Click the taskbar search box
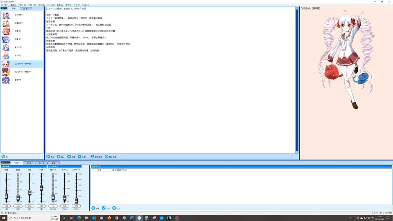The height and width of the screenshot is (221, 393). (33, 218)
